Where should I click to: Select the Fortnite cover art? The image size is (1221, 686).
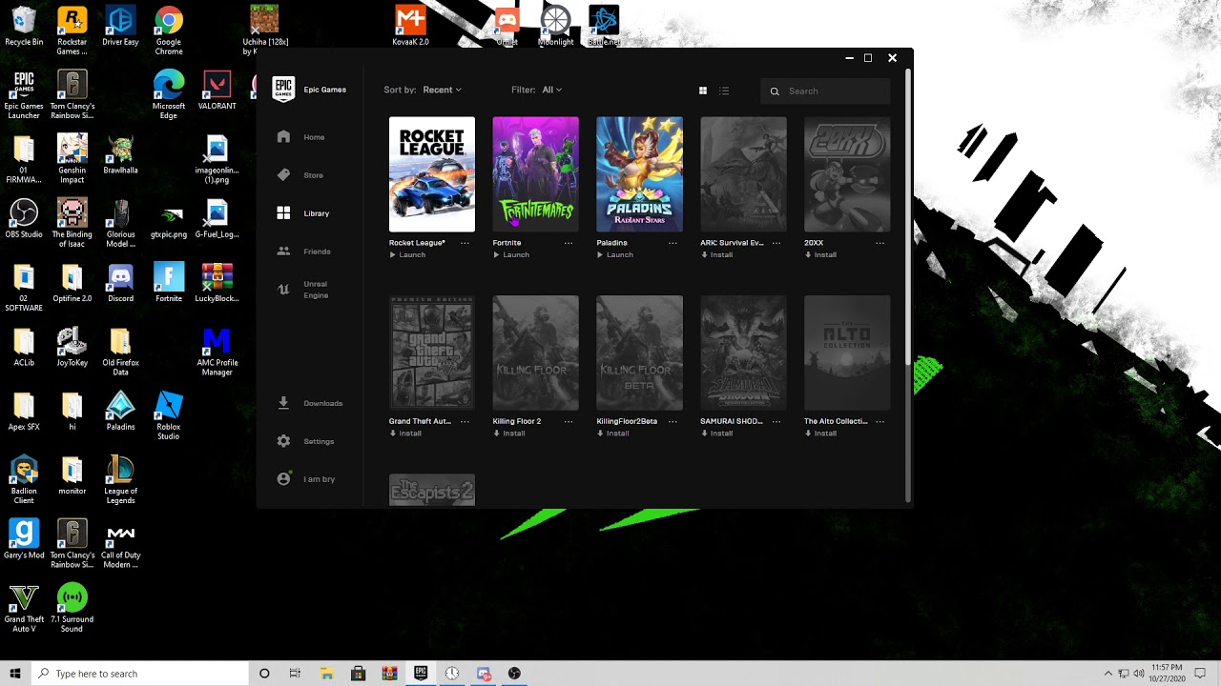(535, 174)
